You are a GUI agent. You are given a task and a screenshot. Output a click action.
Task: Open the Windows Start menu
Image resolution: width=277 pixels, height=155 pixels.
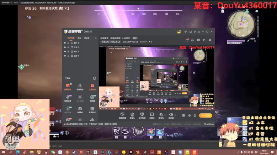[x=3, y=152]
